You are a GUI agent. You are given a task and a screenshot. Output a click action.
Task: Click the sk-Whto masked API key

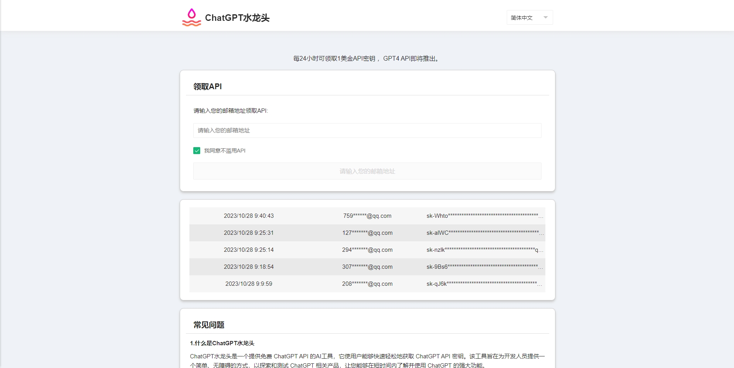tap(485, 216)
